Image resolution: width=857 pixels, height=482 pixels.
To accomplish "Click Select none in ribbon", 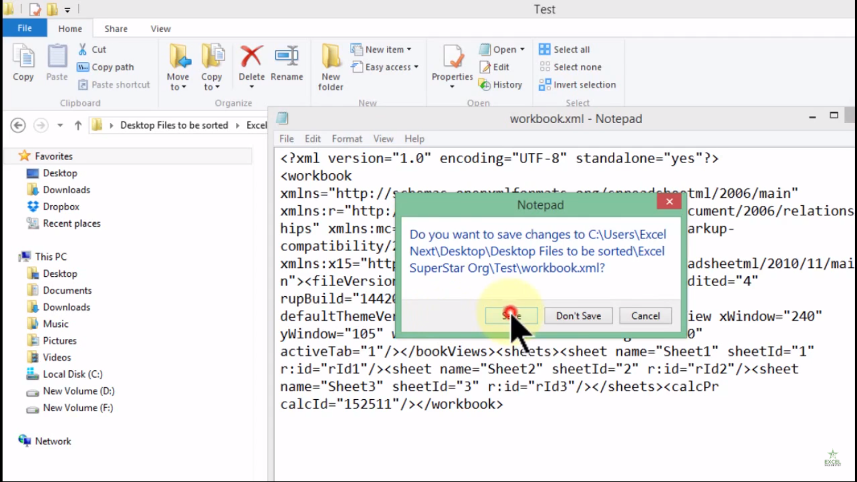I will tap(570, 67).
